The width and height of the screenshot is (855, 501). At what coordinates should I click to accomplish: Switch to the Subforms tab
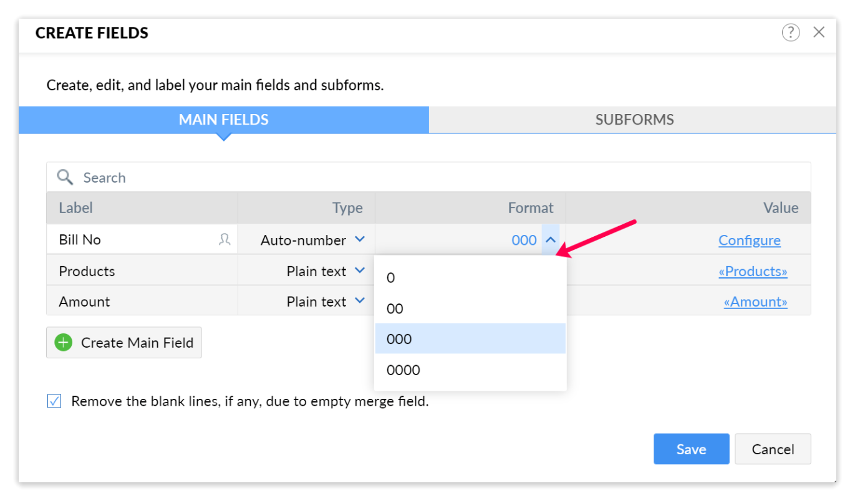(634, 120)
